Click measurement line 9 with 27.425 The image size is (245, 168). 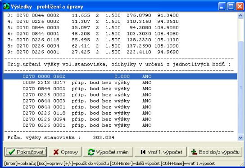(120, 52)
